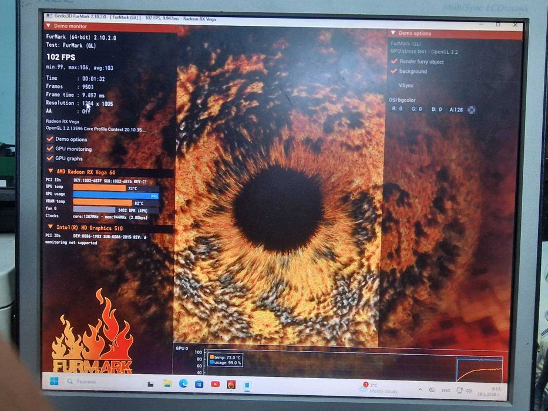
Task: Open the weather widget showing Mostly cloudy
Action: click(379, 388)
